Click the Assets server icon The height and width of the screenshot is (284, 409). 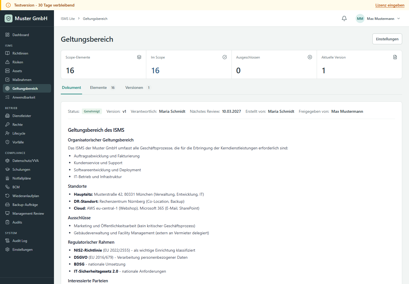(x=7, y=71)
